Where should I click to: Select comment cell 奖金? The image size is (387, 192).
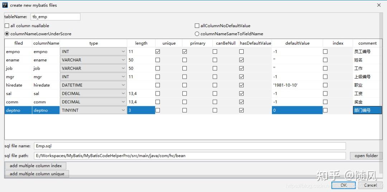tap(368, 102)
